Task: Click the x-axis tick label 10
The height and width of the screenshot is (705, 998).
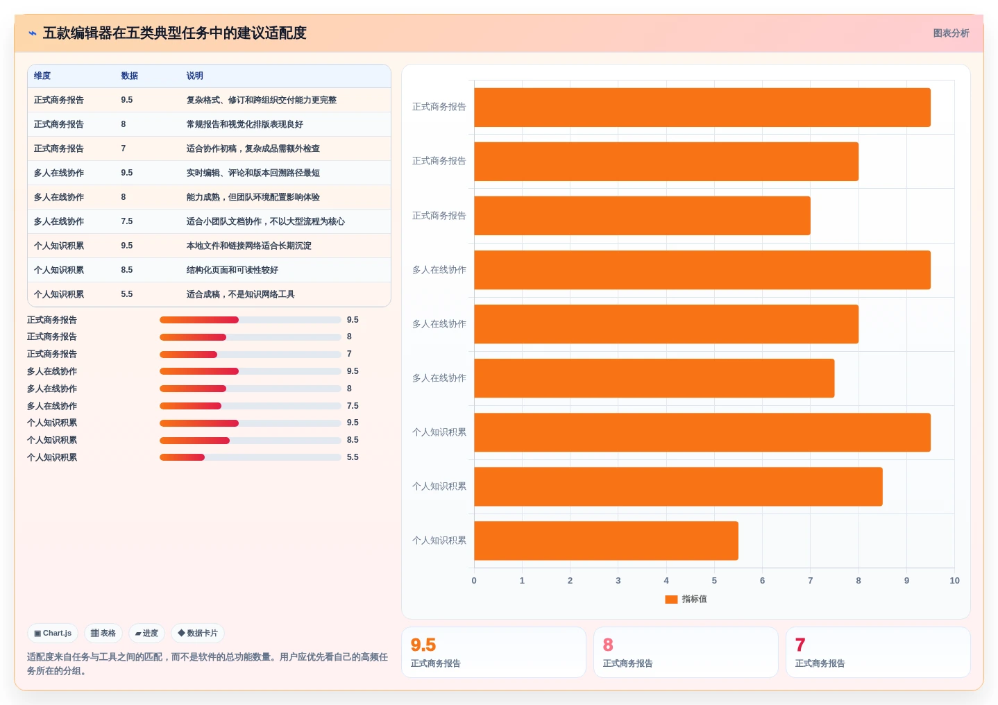Action: point(954,581)
